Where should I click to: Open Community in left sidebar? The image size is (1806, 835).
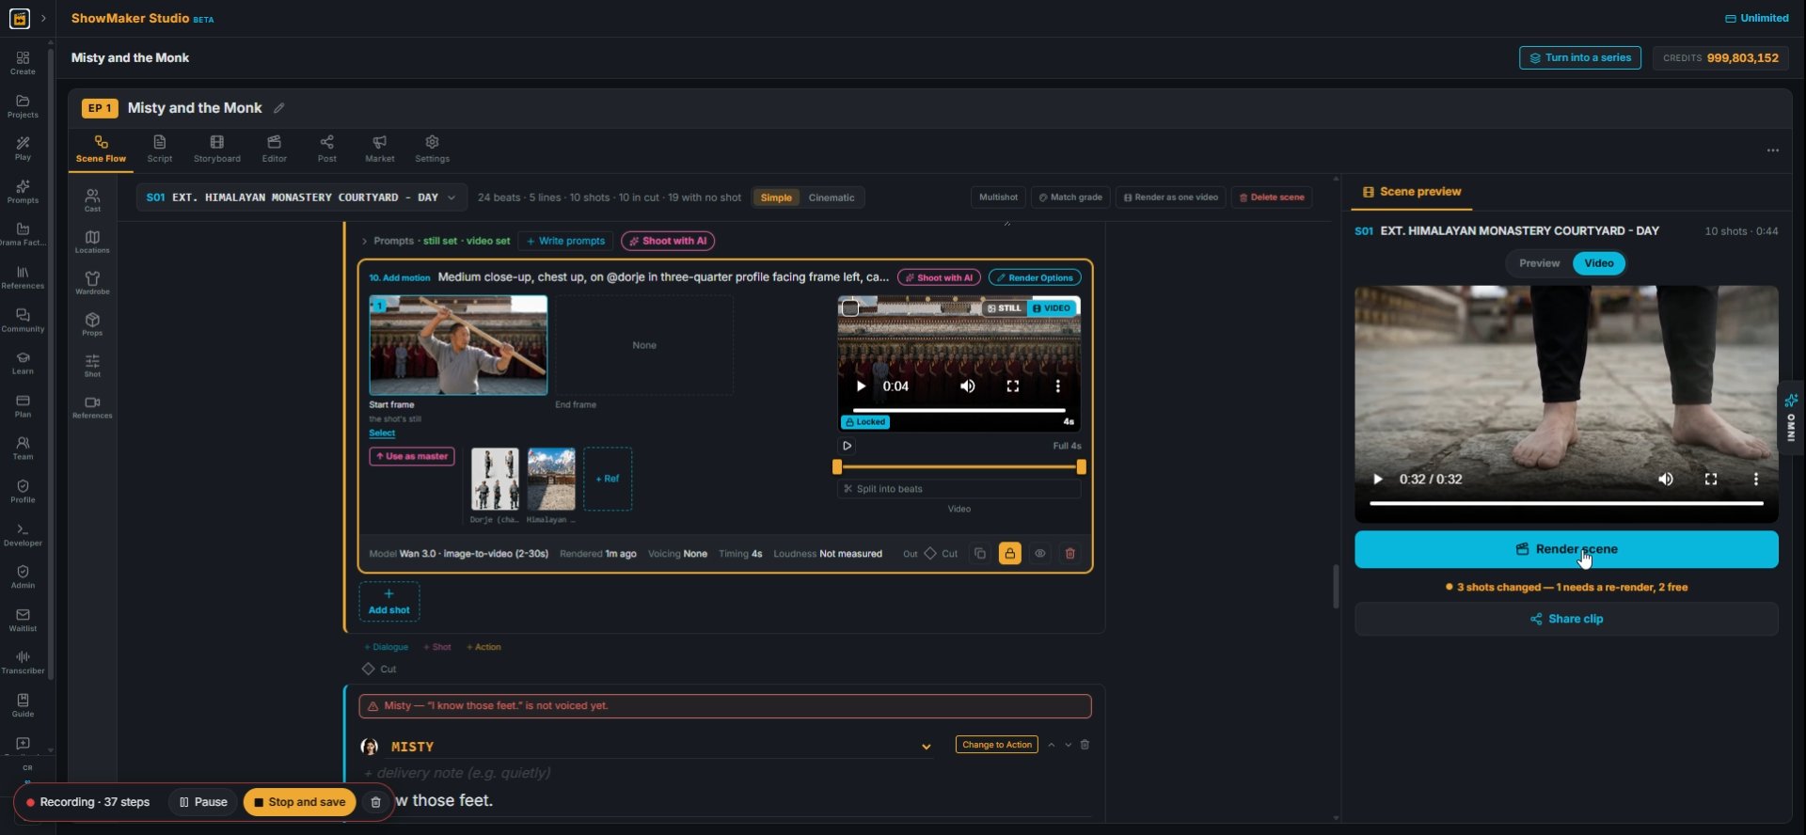click(x=23, y=321)
